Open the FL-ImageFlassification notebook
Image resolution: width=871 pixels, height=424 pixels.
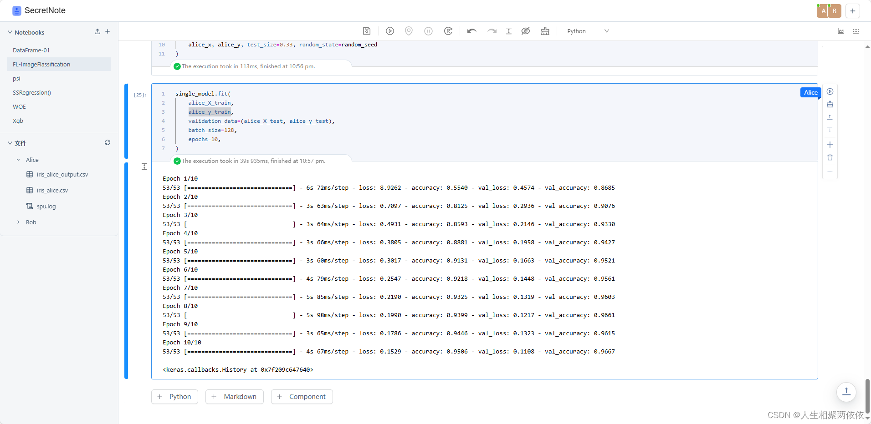(x=59, y=64)
